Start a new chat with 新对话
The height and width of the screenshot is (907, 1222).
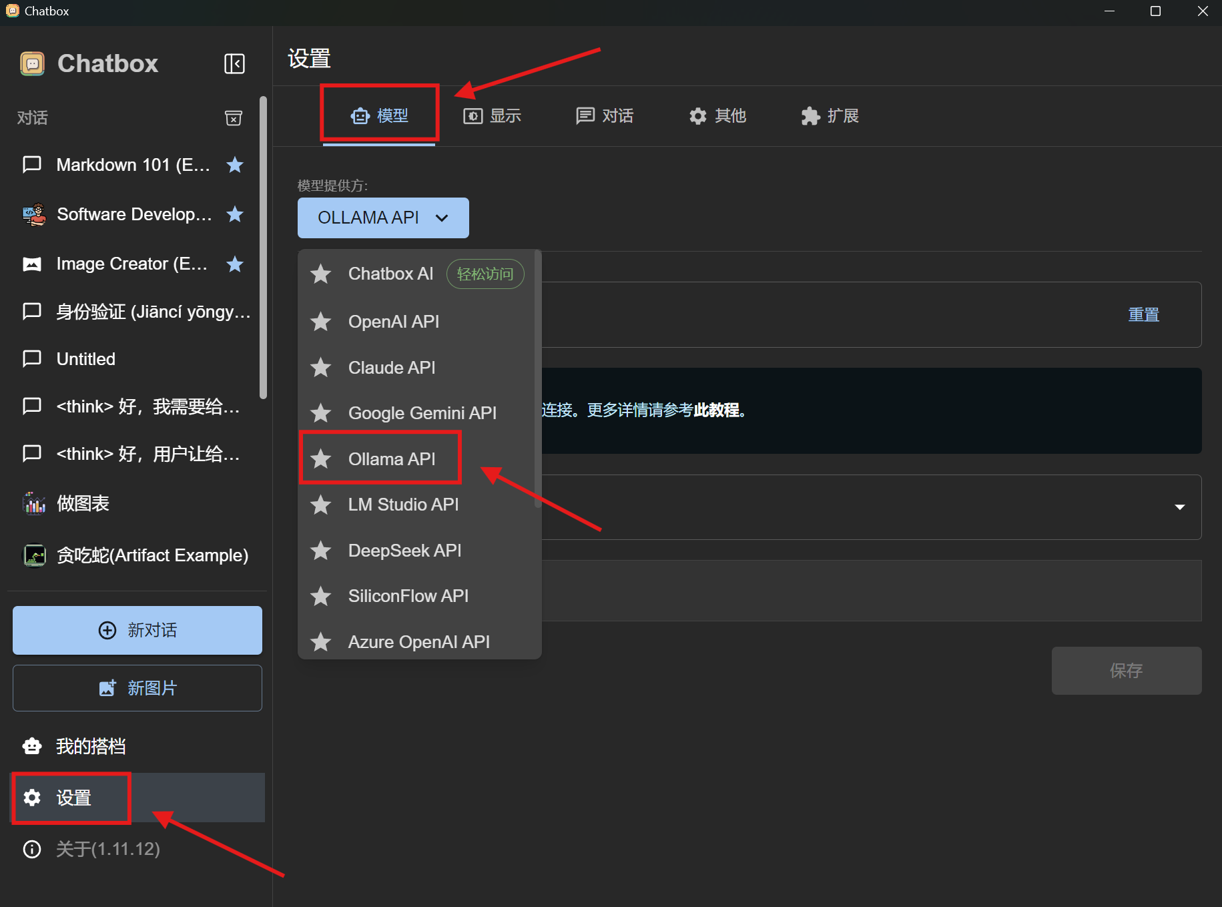[137, 630]
